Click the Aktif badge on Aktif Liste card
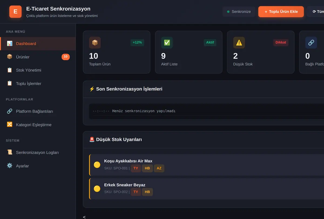 point(210,42)
